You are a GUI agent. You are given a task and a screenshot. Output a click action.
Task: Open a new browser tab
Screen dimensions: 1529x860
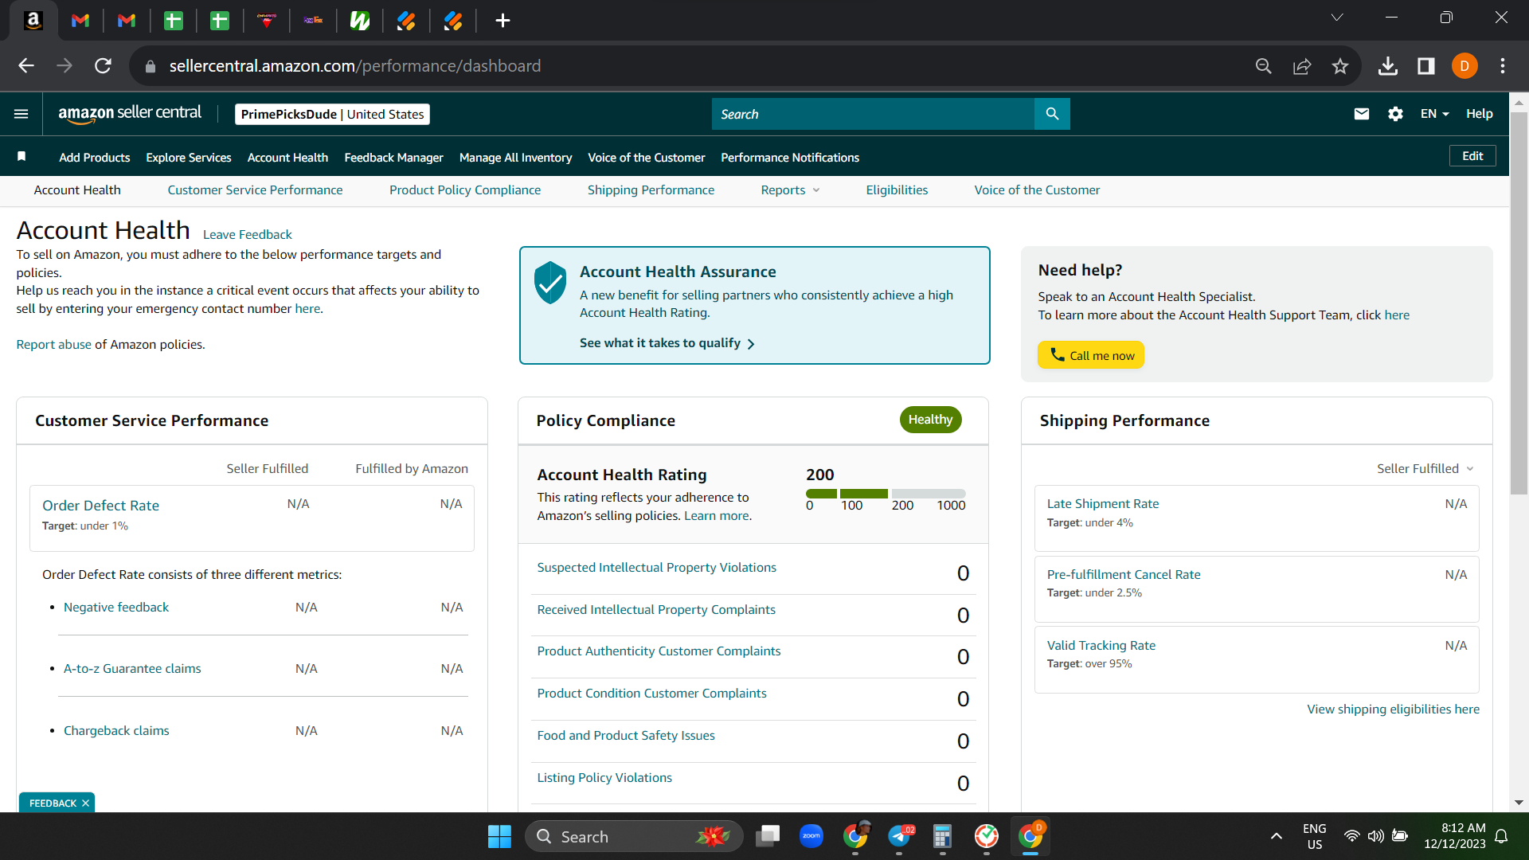point(502,21)
